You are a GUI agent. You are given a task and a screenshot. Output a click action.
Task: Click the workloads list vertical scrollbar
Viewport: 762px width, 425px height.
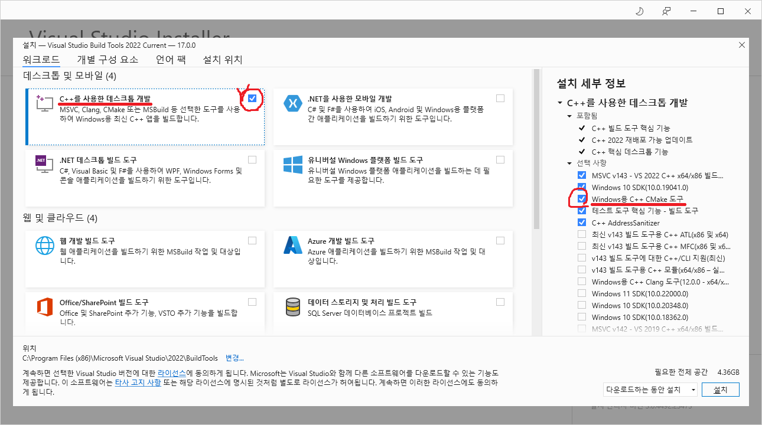coord(536,148)
